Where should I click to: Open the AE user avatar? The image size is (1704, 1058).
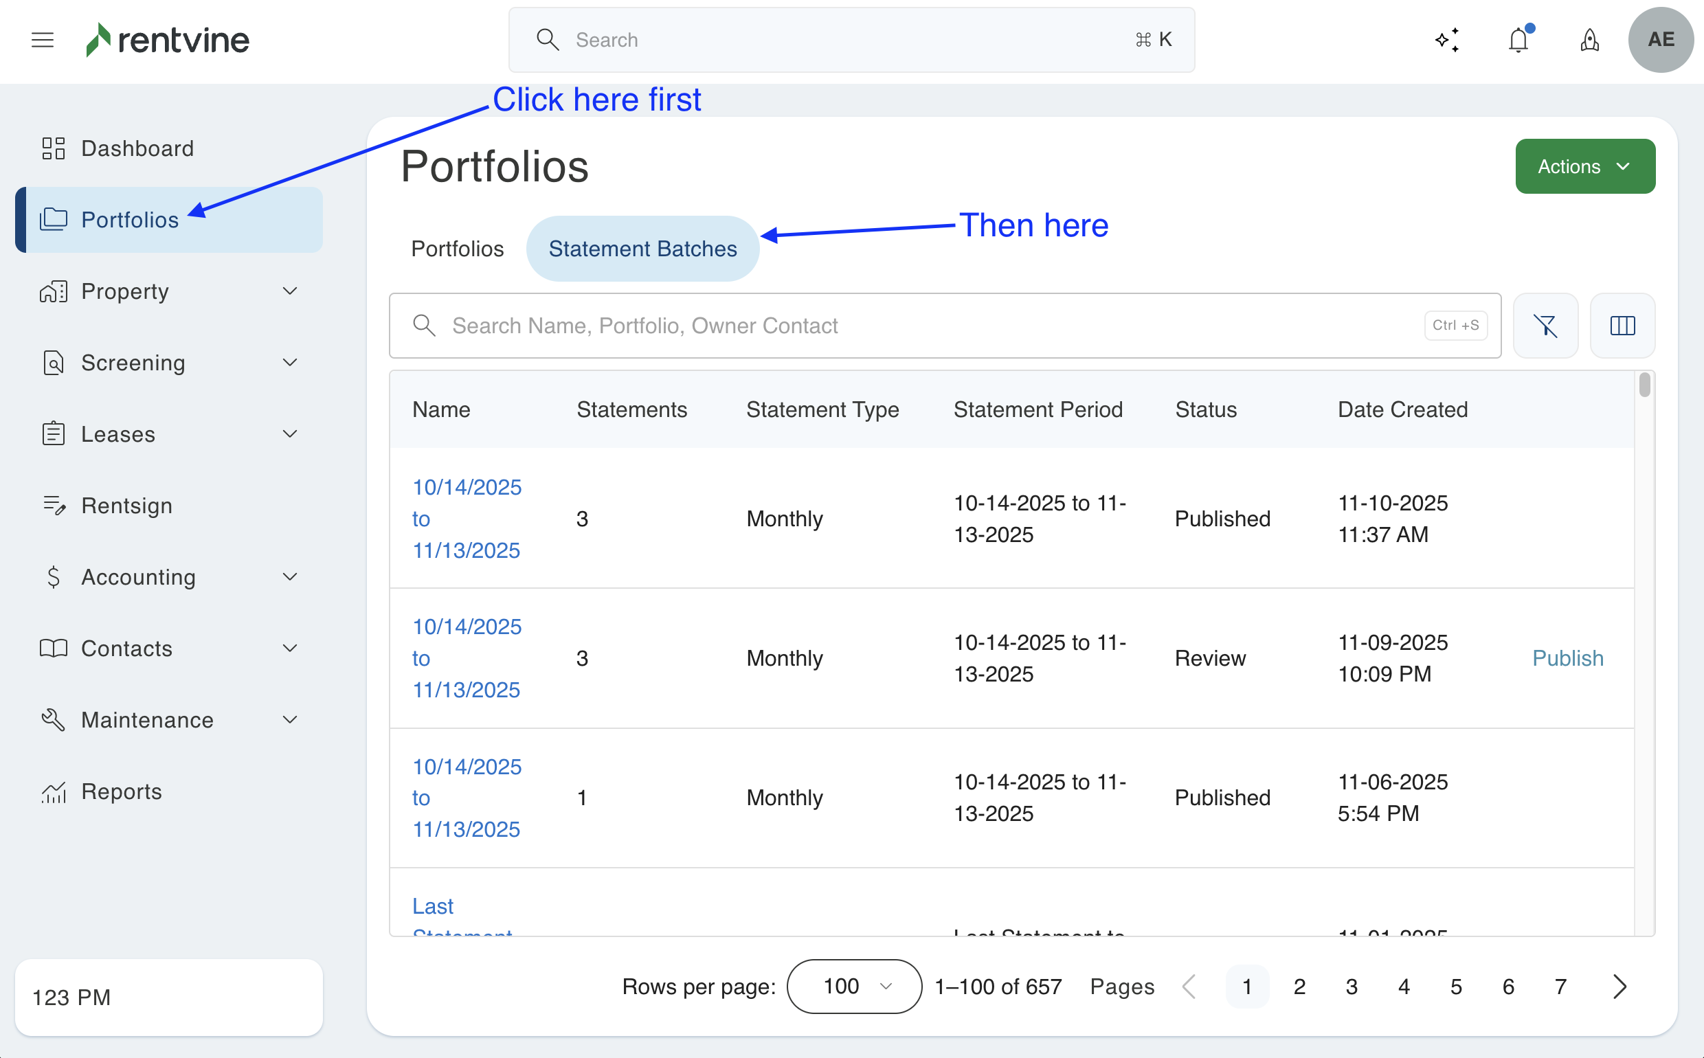coord(1660,40)
